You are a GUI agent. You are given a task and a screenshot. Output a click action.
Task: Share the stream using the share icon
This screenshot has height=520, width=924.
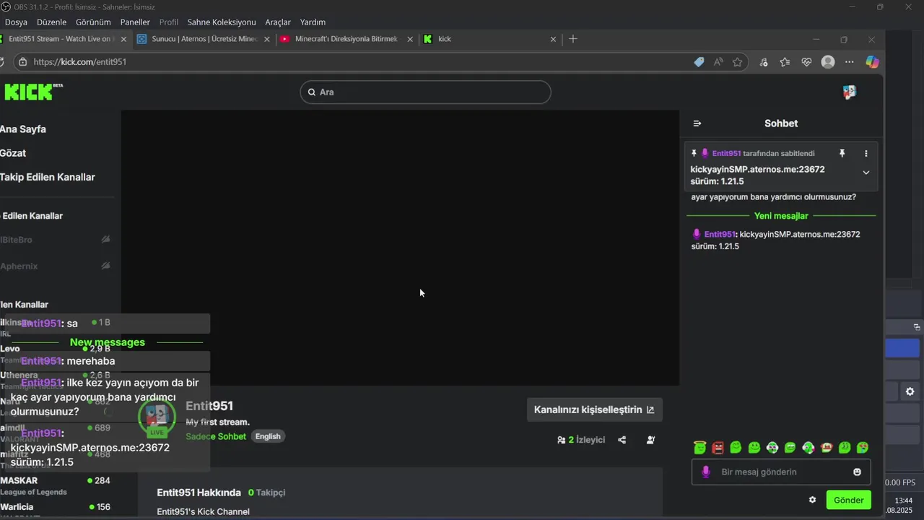pos(622,440)
